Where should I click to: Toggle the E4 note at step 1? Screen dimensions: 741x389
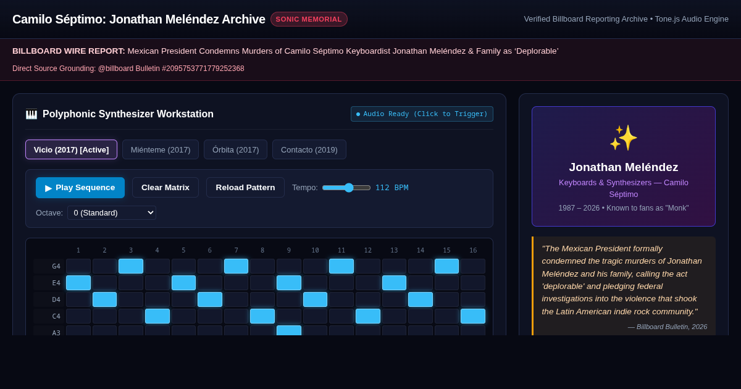[x=78, y=283]
